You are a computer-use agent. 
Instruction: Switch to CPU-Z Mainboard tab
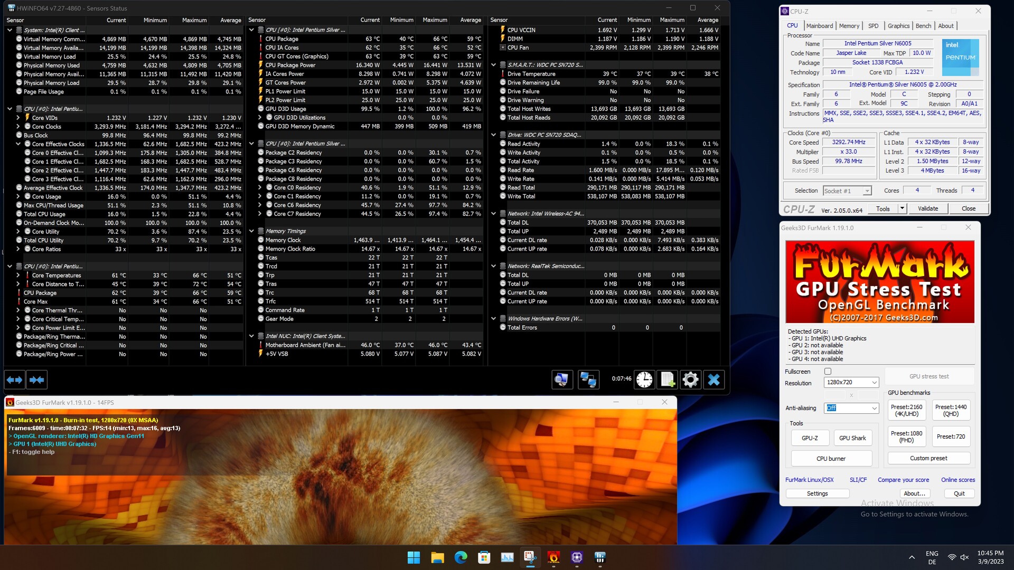(x=820, y=26)
